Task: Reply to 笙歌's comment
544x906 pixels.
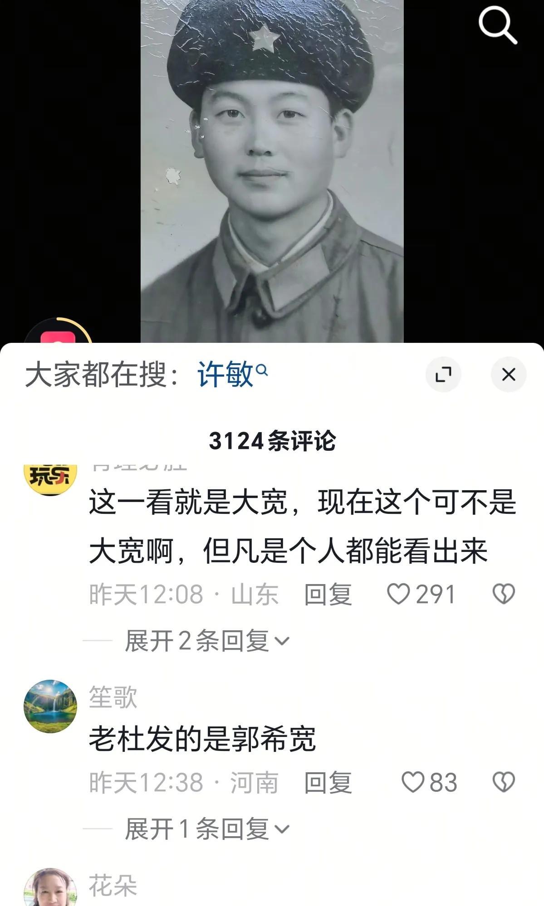Action: [x=328, y=782]
